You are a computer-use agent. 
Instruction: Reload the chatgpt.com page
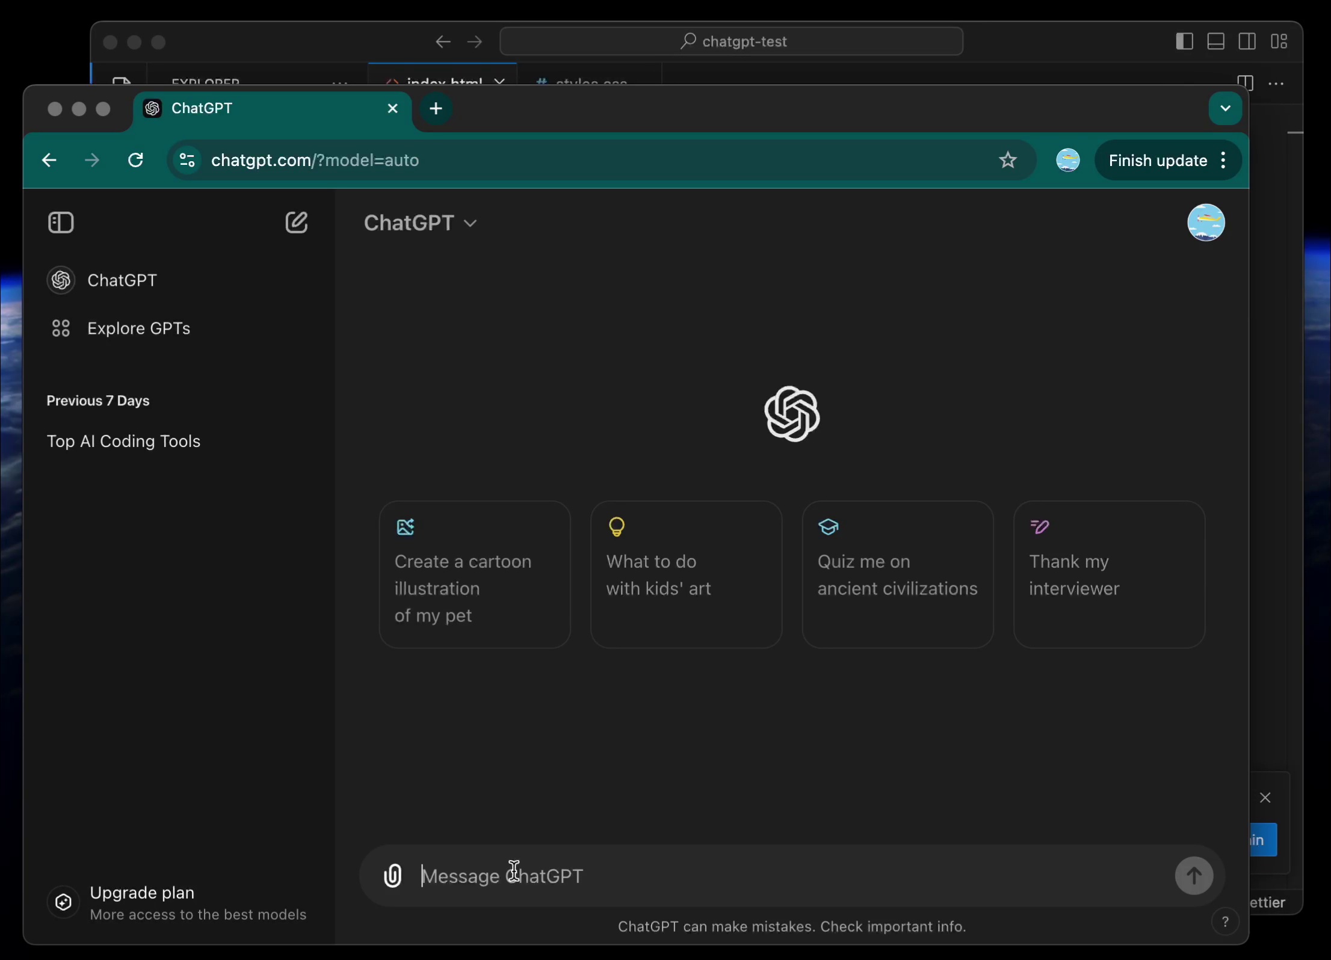[x=136, y=160]
